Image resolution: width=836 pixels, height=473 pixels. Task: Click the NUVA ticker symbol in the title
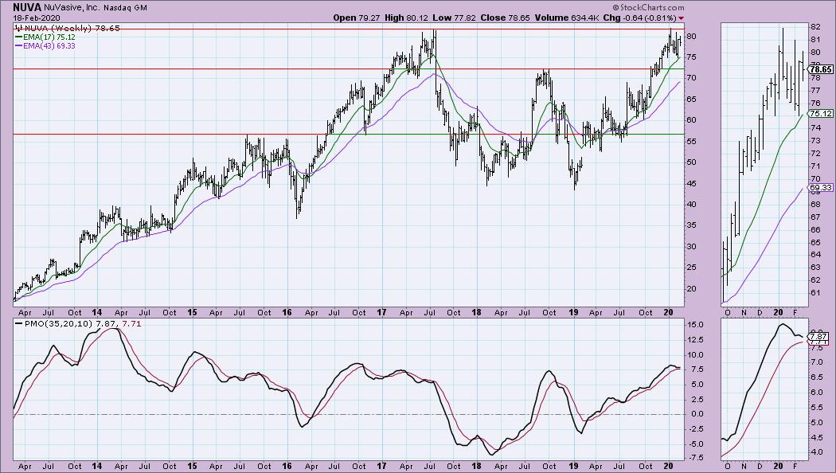pyautogui.click(x=26, y=8)
